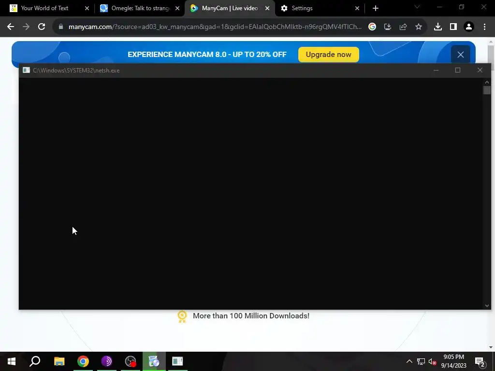The image size is (495, 371).
Task: Bookmark this page with the star
Action: click(419, 27)
